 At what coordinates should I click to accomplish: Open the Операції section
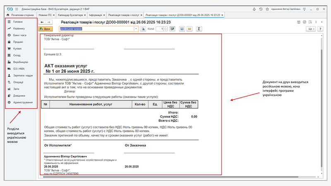(x=18, y=82)
